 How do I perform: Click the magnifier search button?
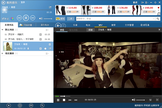click(x=158, y=19)
